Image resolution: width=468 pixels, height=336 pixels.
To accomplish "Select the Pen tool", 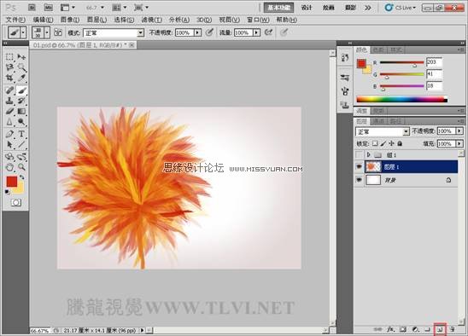I will 9,134.
